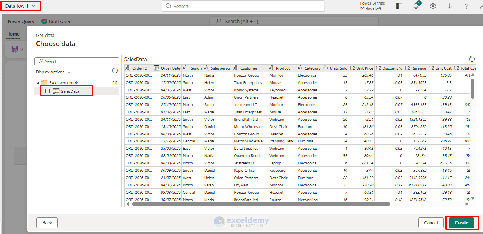483x234 pixels.
Task: Toggle the side panel layout icon
Action: point(399,6)
